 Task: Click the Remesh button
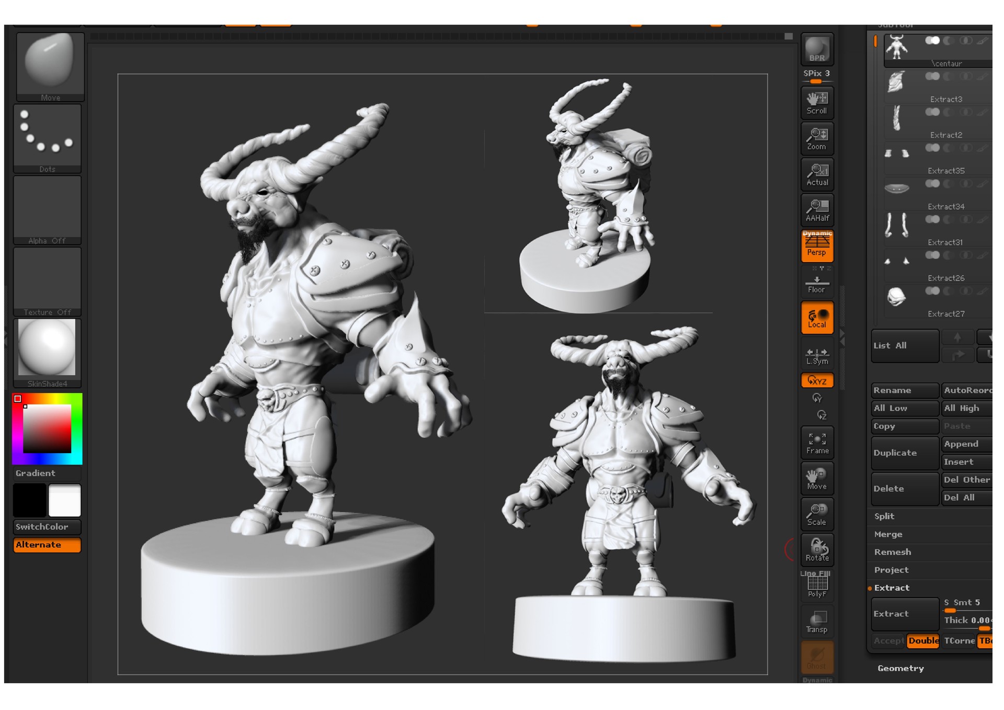(893, 552)
